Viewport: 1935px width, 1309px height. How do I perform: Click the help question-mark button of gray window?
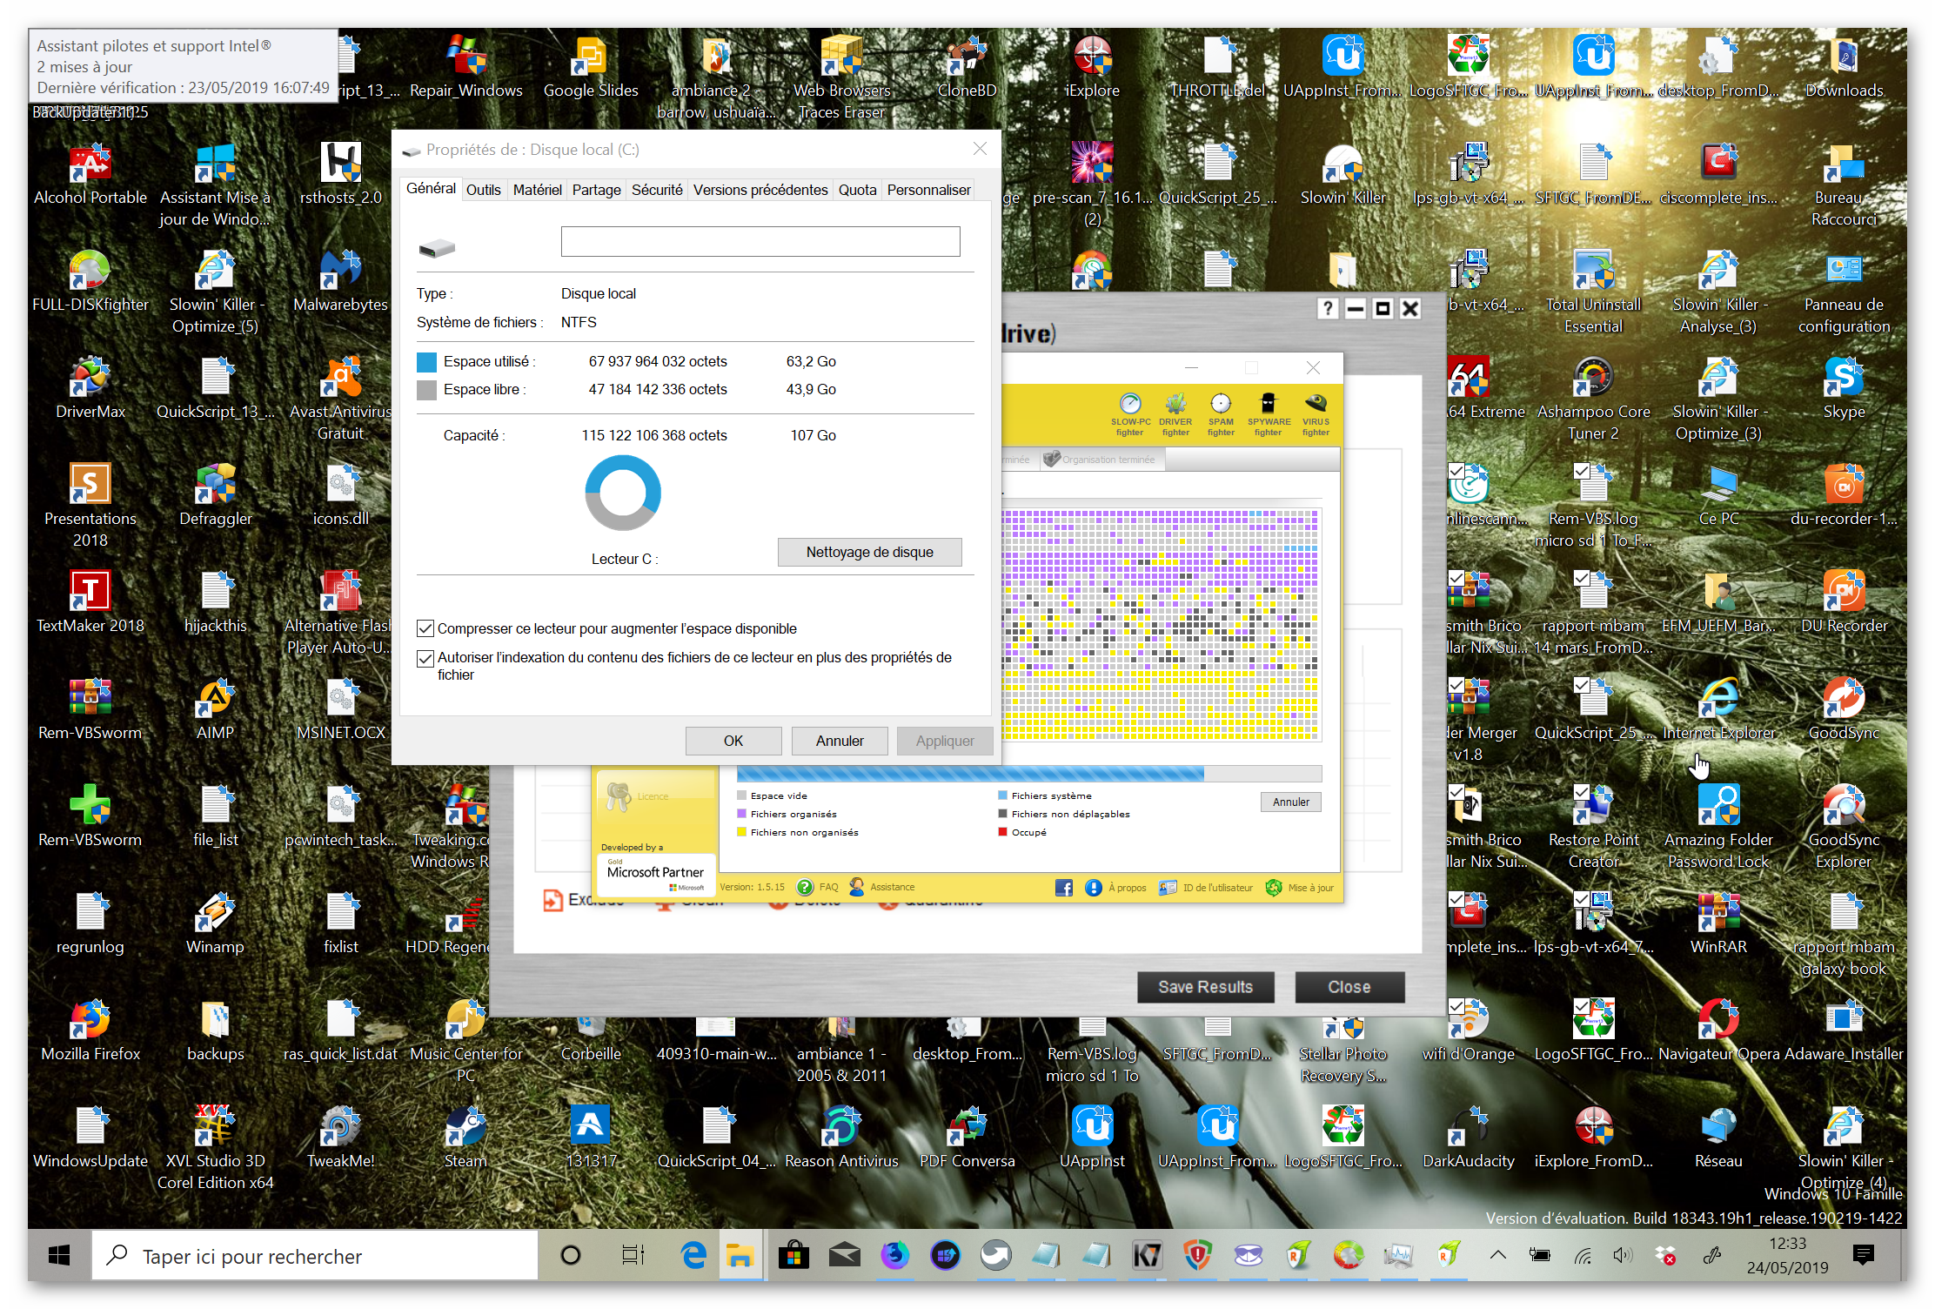click(1327, 308)
